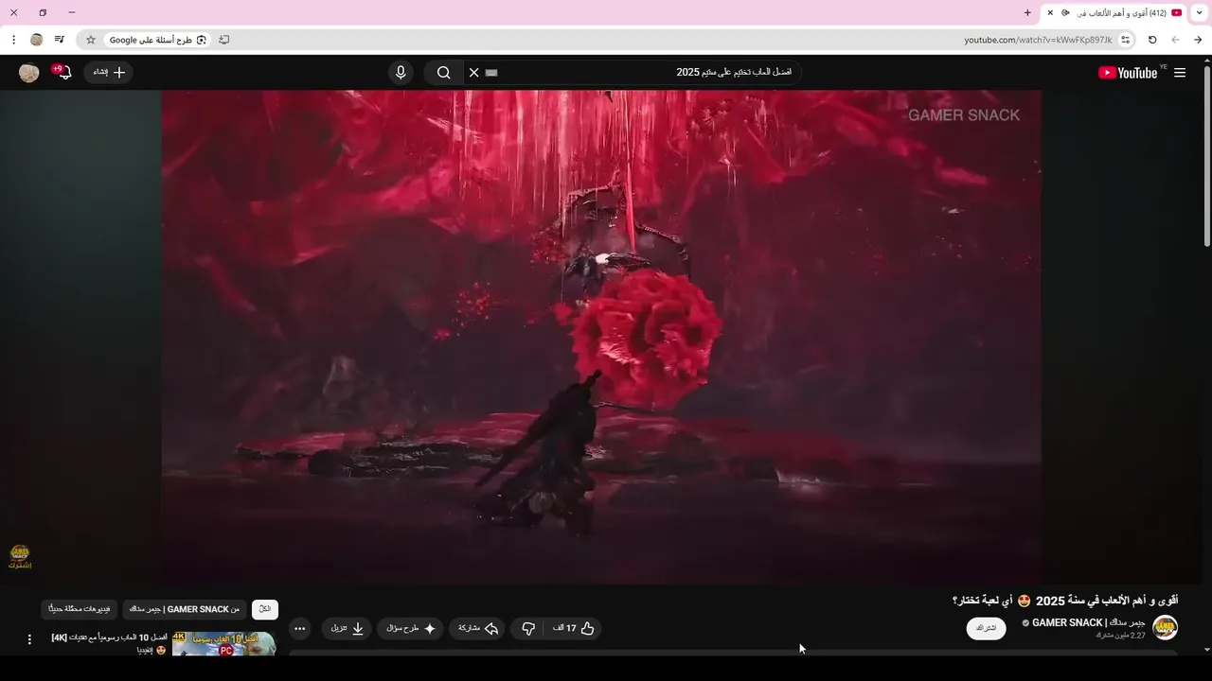Click 'طرح أسئلة على Google' chip
This screenshot has height=681, width=1212.
pyautogui.click(x=156, y=40)
